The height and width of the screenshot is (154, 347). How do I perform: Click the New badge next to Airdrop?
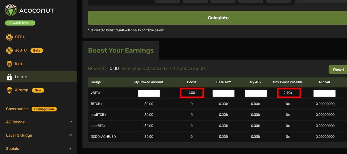(x=38, y=90)
